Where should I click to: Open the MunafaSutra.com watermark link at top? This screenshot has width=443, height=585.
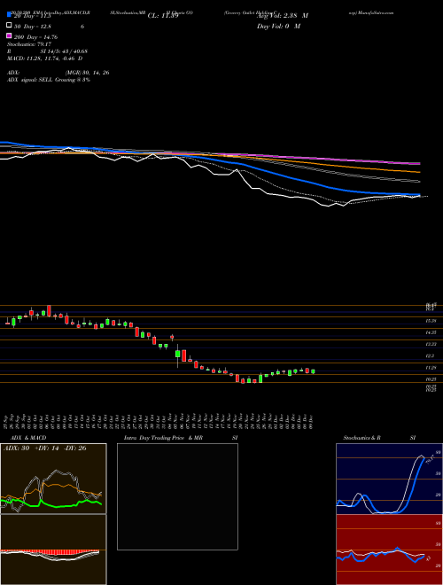[x=377, y=12]
